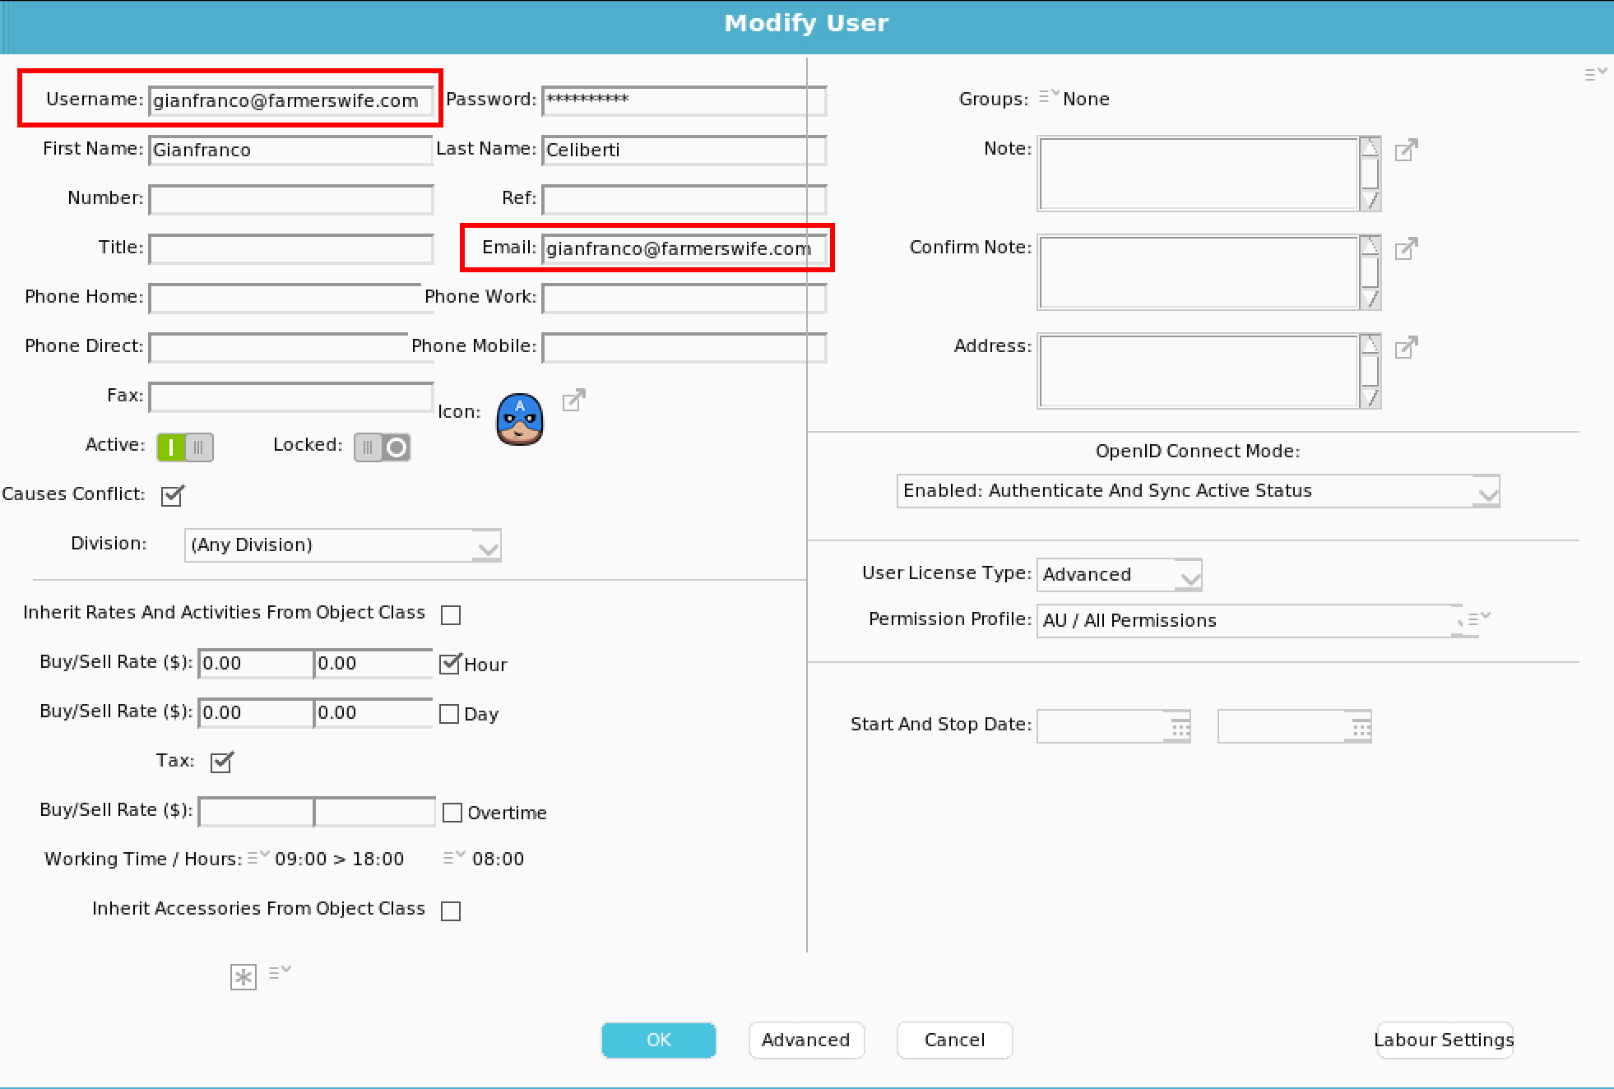
Task: Toggle the Locked switch
Action: [382, 447]
